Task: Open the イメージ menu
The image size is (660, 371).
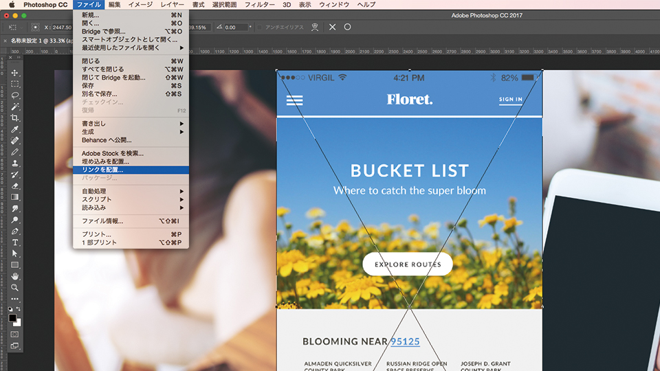Action: click(x=140, y=5)
